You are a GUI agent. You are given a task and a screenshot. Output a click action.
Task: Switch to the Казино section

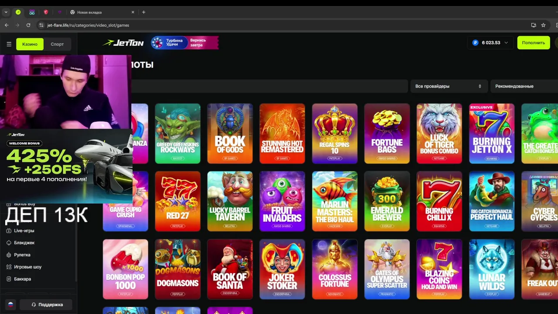30,44
